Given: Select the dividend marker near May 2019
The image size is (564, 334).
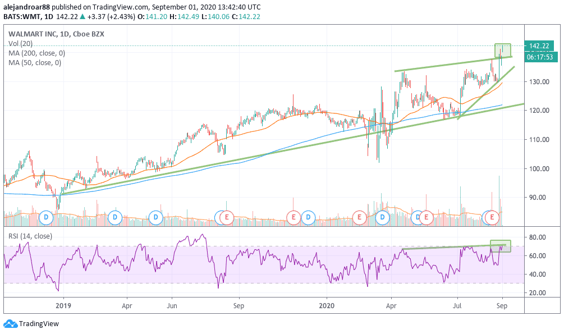Looking at the screenshot, I should 156,217.
